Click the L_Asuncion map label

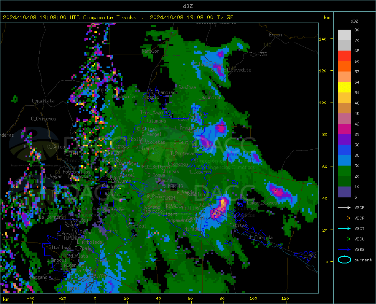tap(209, 97)
